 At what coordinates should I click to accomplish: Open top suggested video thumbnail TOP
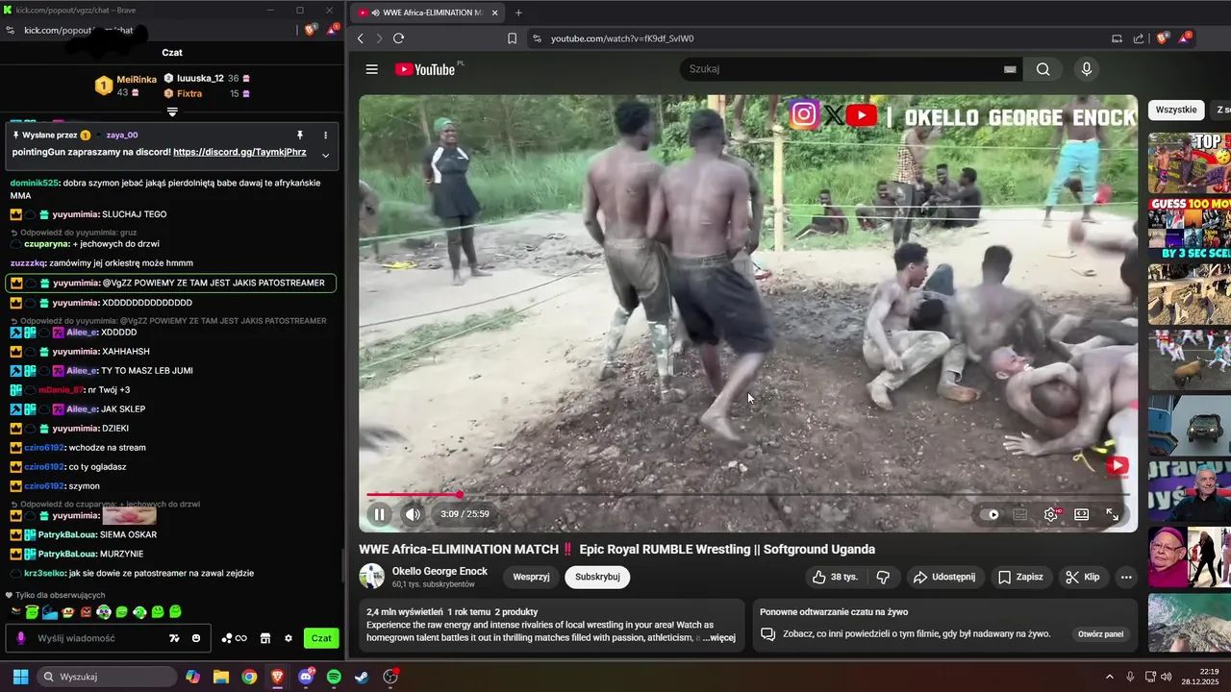(1190, 163)
